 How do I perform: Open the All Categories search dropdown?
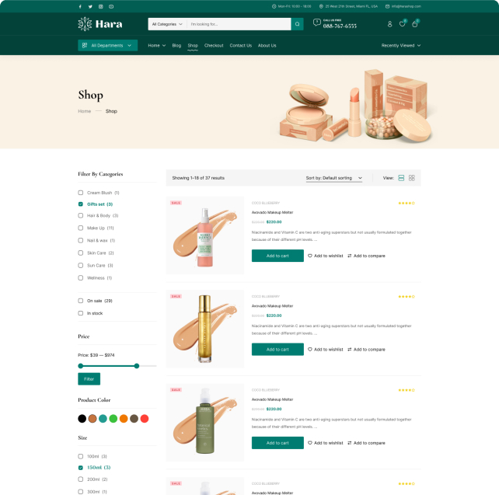pos(167,24)
